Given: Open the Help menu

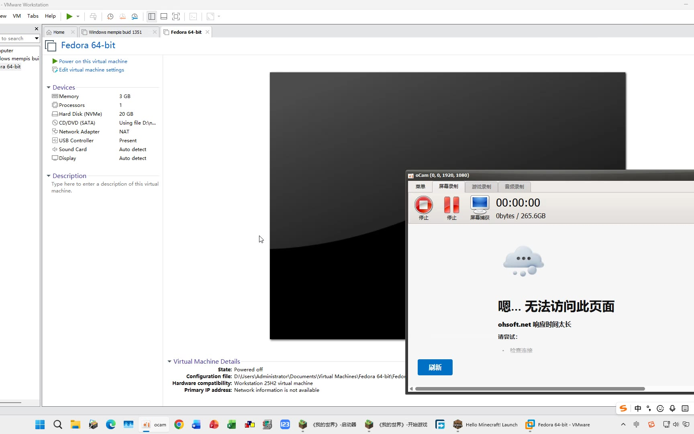Looking at the screenshot, I should [50, 16].
